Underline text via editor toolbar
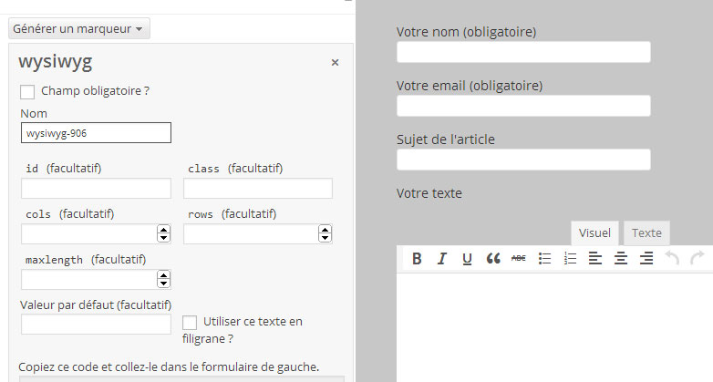Viewport: 713px width, 382px height. (x=467, y=259)
